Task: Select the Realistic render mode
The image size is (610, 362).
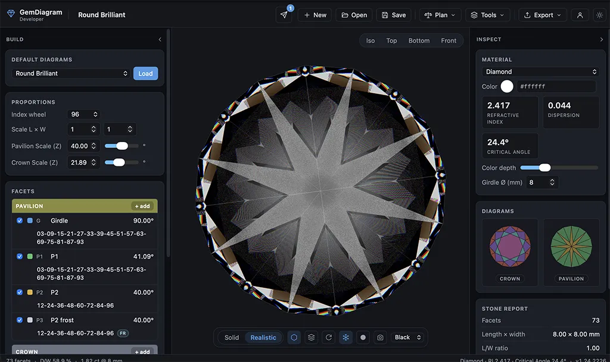Action: point(263,338)
